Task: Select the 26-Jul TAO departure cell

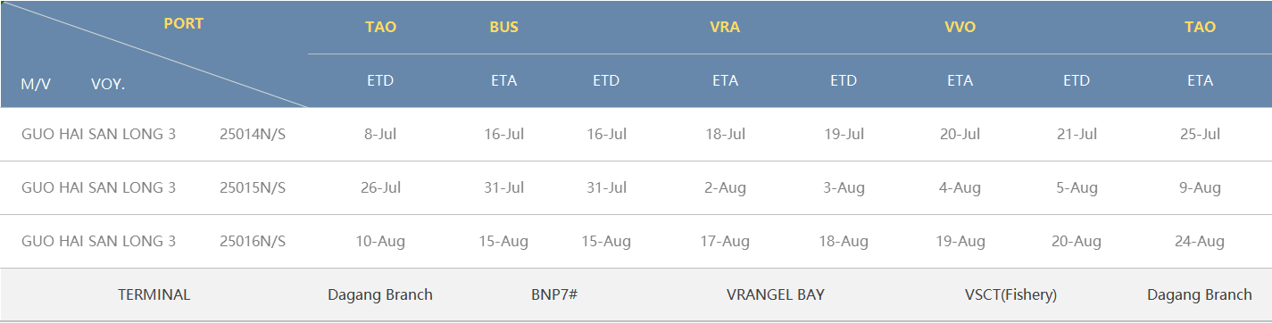Action: 380,187
